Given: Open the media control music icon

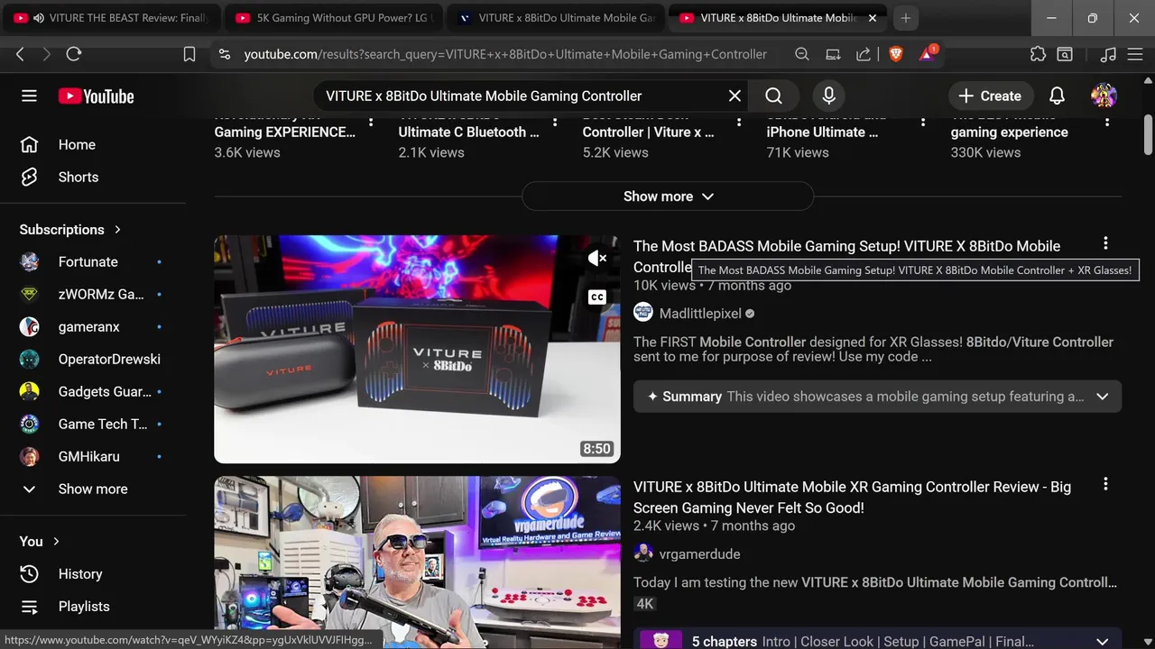Looking at the screenshot, I should click(1108, 54).
